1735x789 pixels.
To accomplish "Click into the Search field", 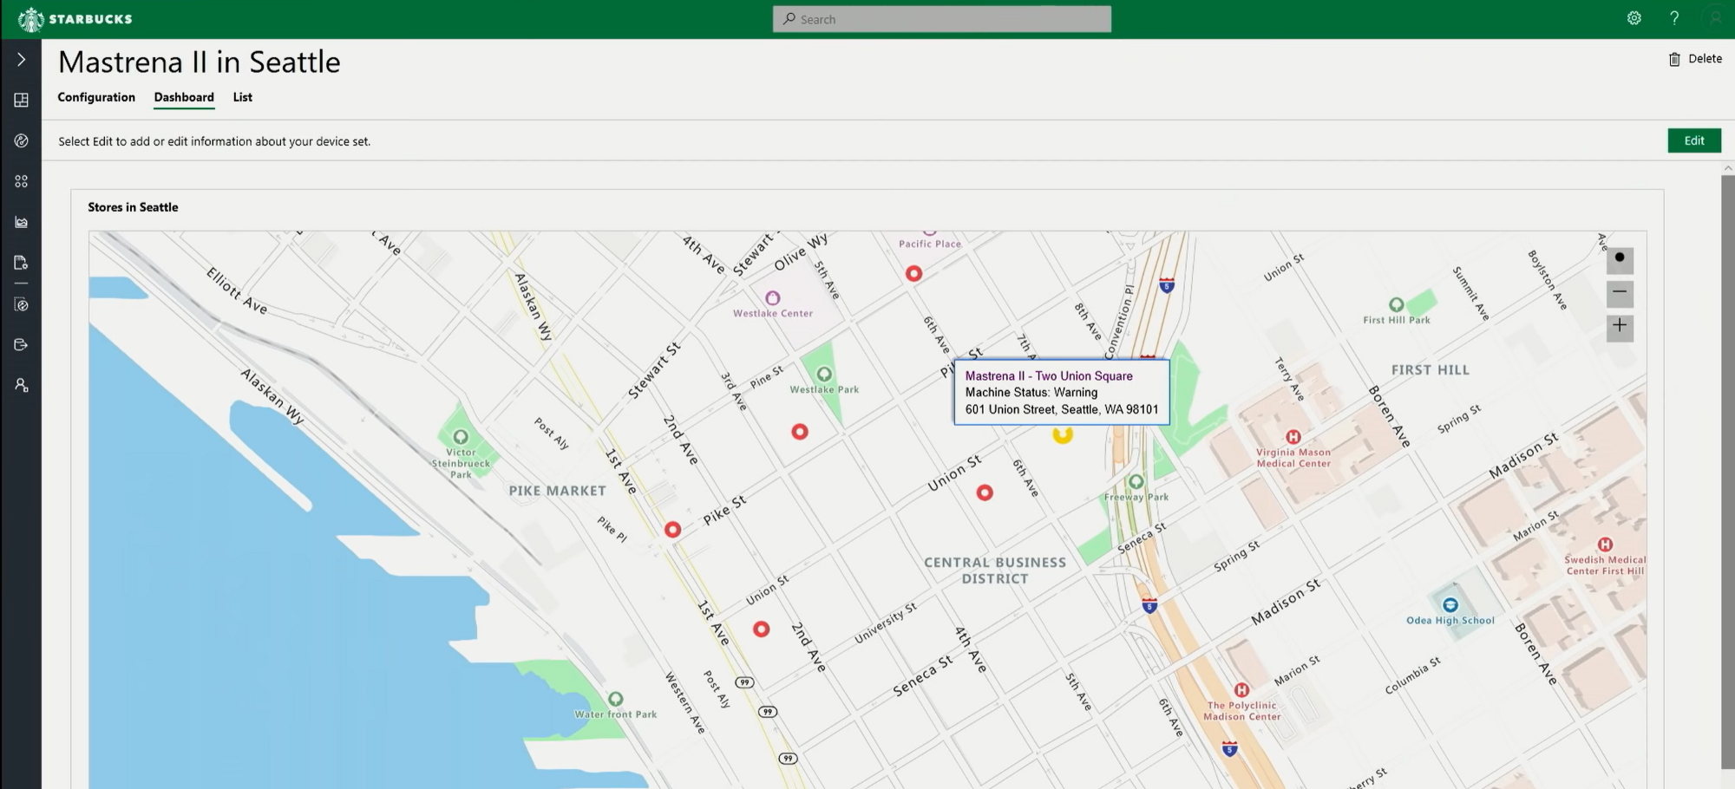I will pyautogui.click(x=941, y=19).
